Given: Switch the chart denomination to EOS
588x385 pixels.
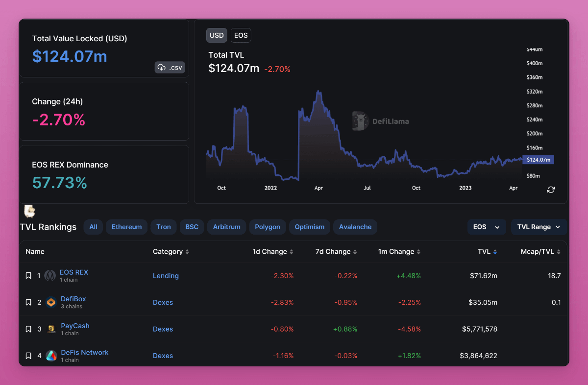Looking at the screenshot, I should point(241,35).
